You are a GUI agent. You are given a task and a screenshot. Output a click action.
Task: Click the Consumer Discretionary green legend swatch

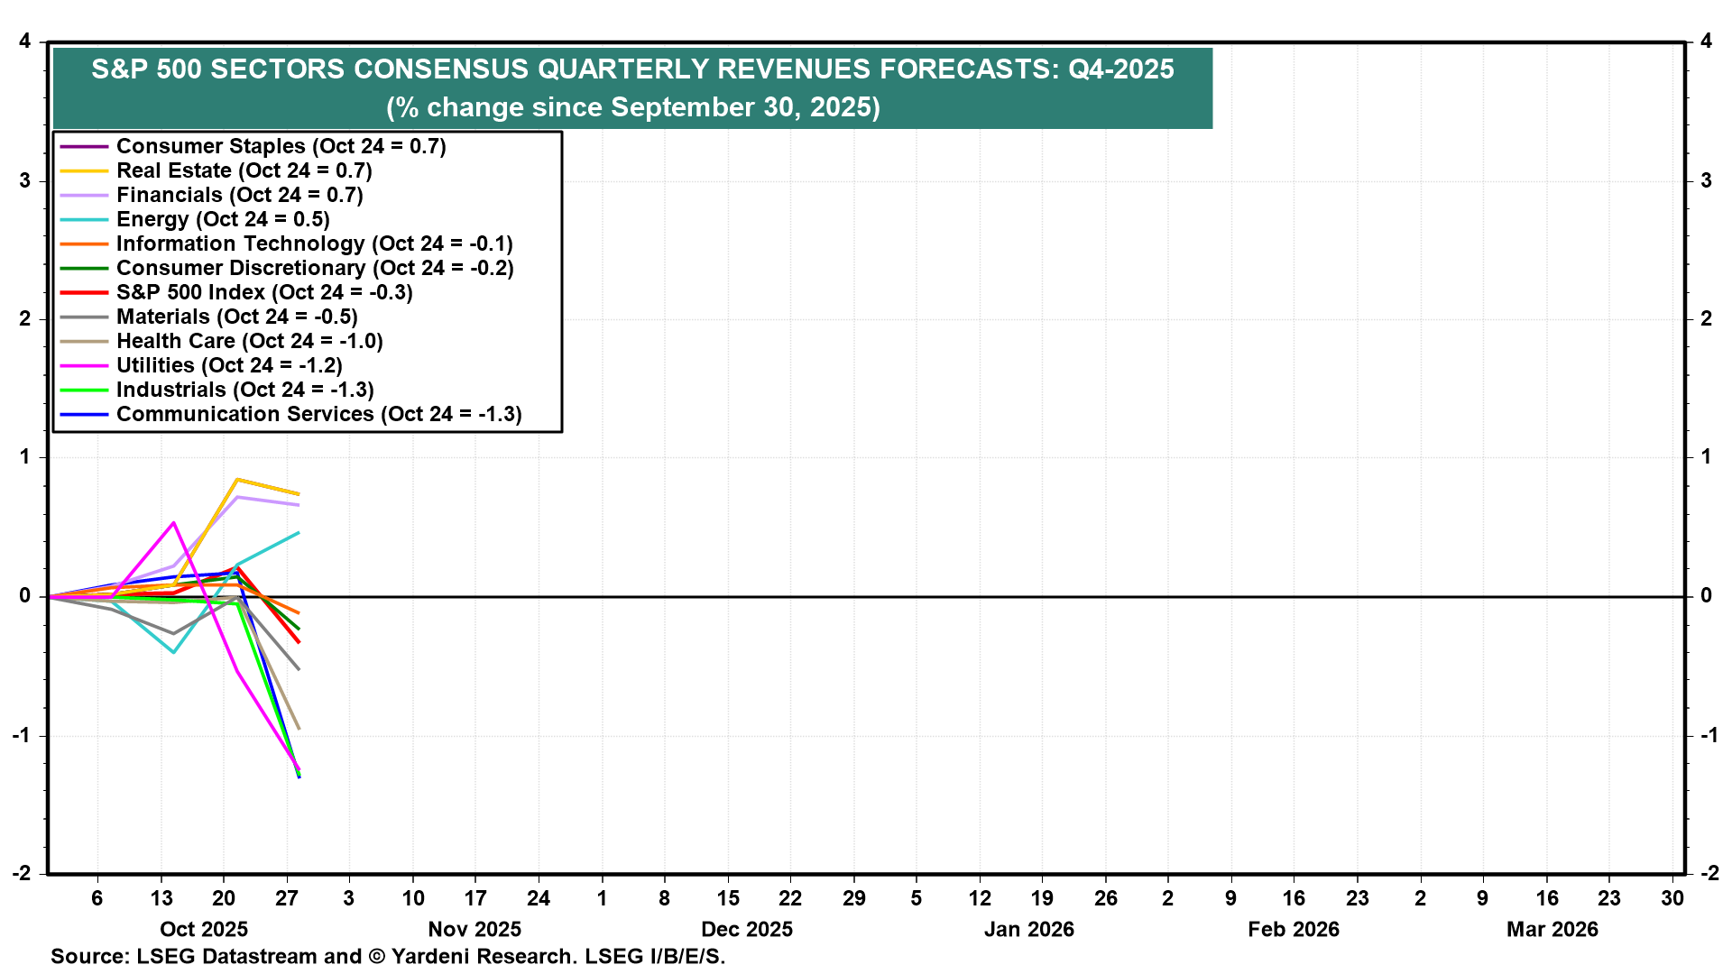coord(84,268)
